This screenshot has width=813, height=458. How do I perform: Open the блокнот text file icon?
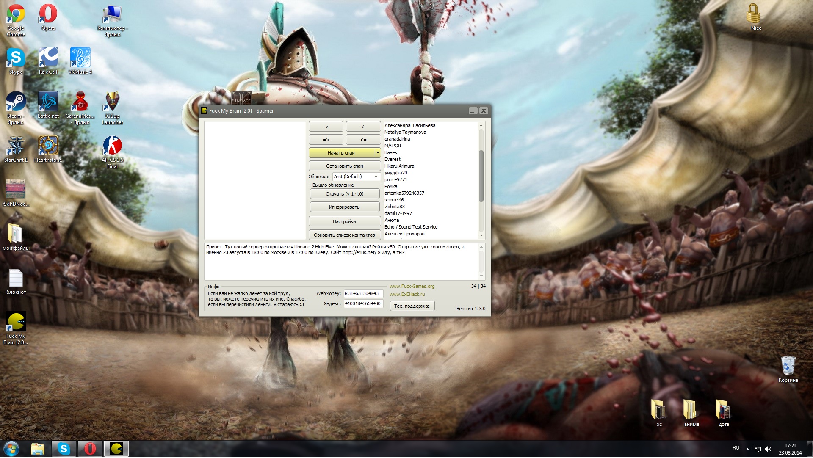pyautogui.click(x=16, y=281)
